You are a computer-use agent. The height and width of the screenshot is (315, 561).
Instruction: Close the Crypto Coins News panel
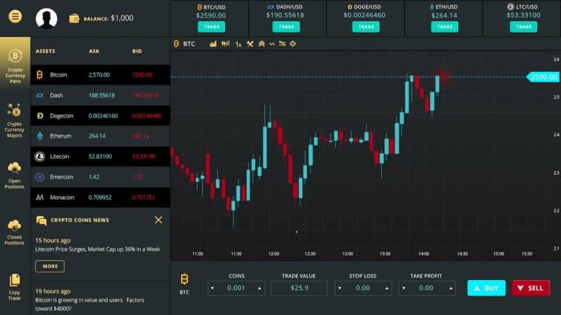click(158, 220)
